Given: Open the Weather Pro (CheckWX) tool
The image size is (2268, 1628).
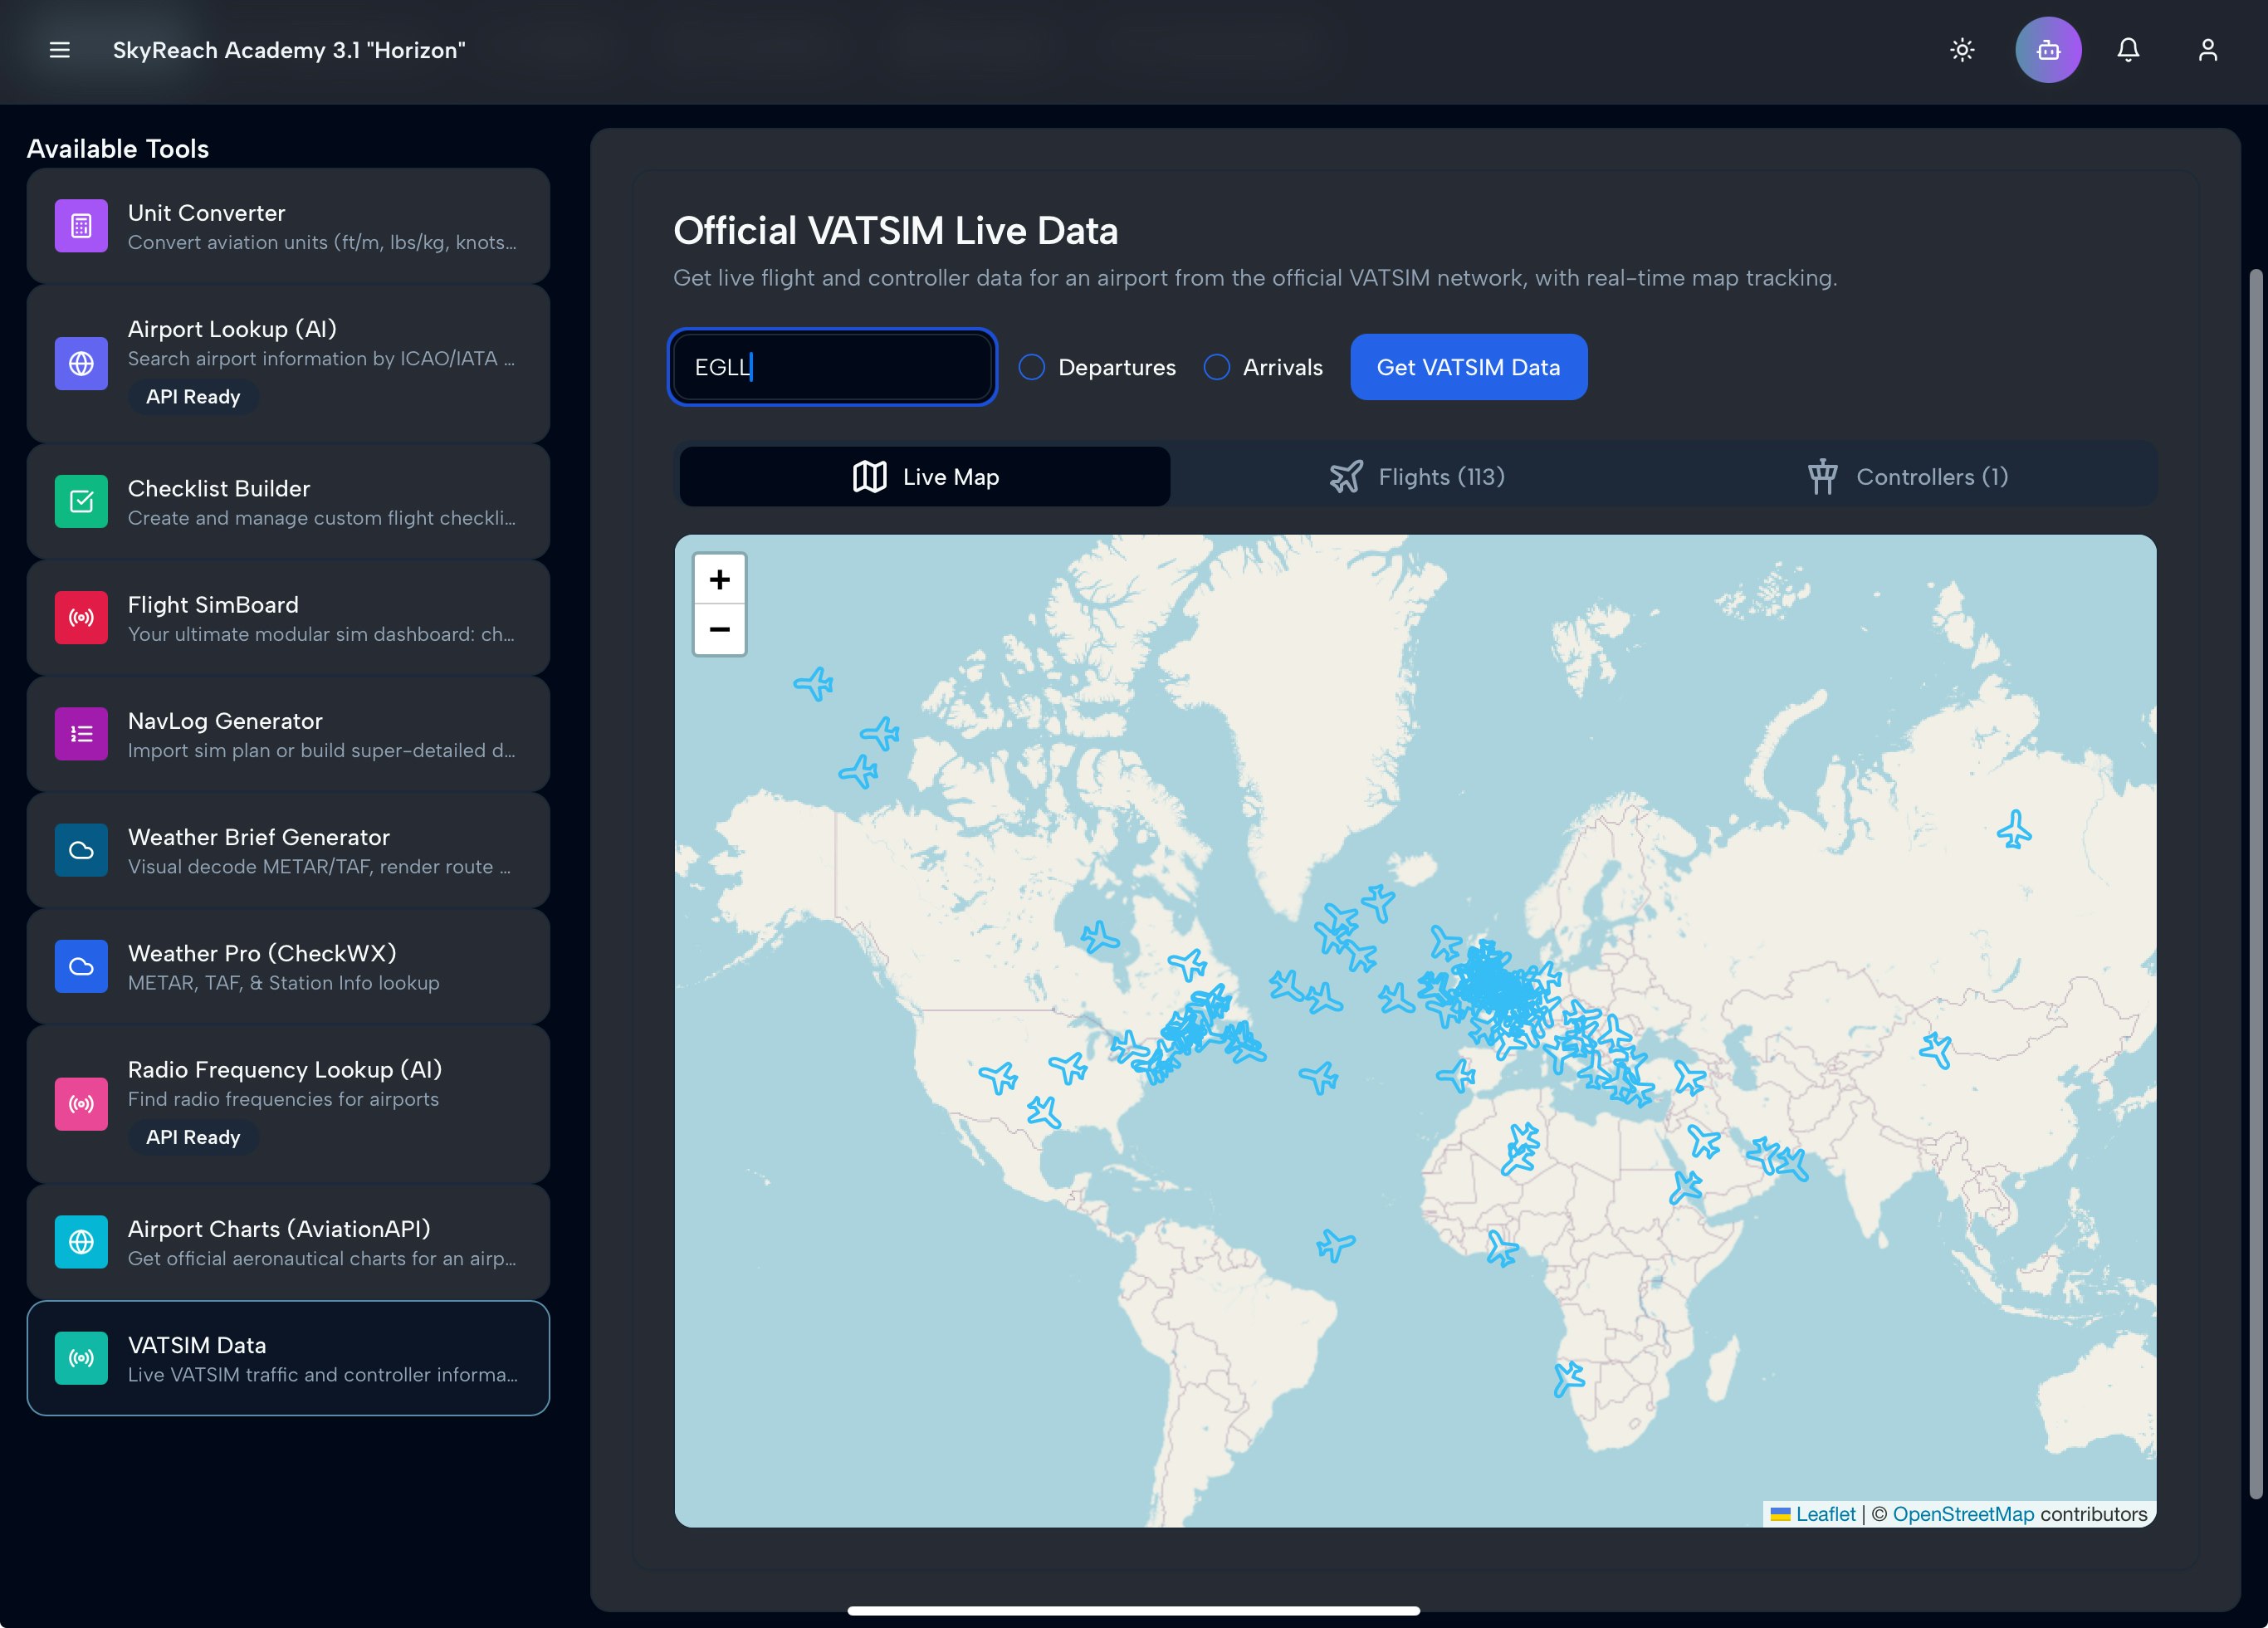Looking at the screenshot, I should pyautogui.click(x=288, y=966).
